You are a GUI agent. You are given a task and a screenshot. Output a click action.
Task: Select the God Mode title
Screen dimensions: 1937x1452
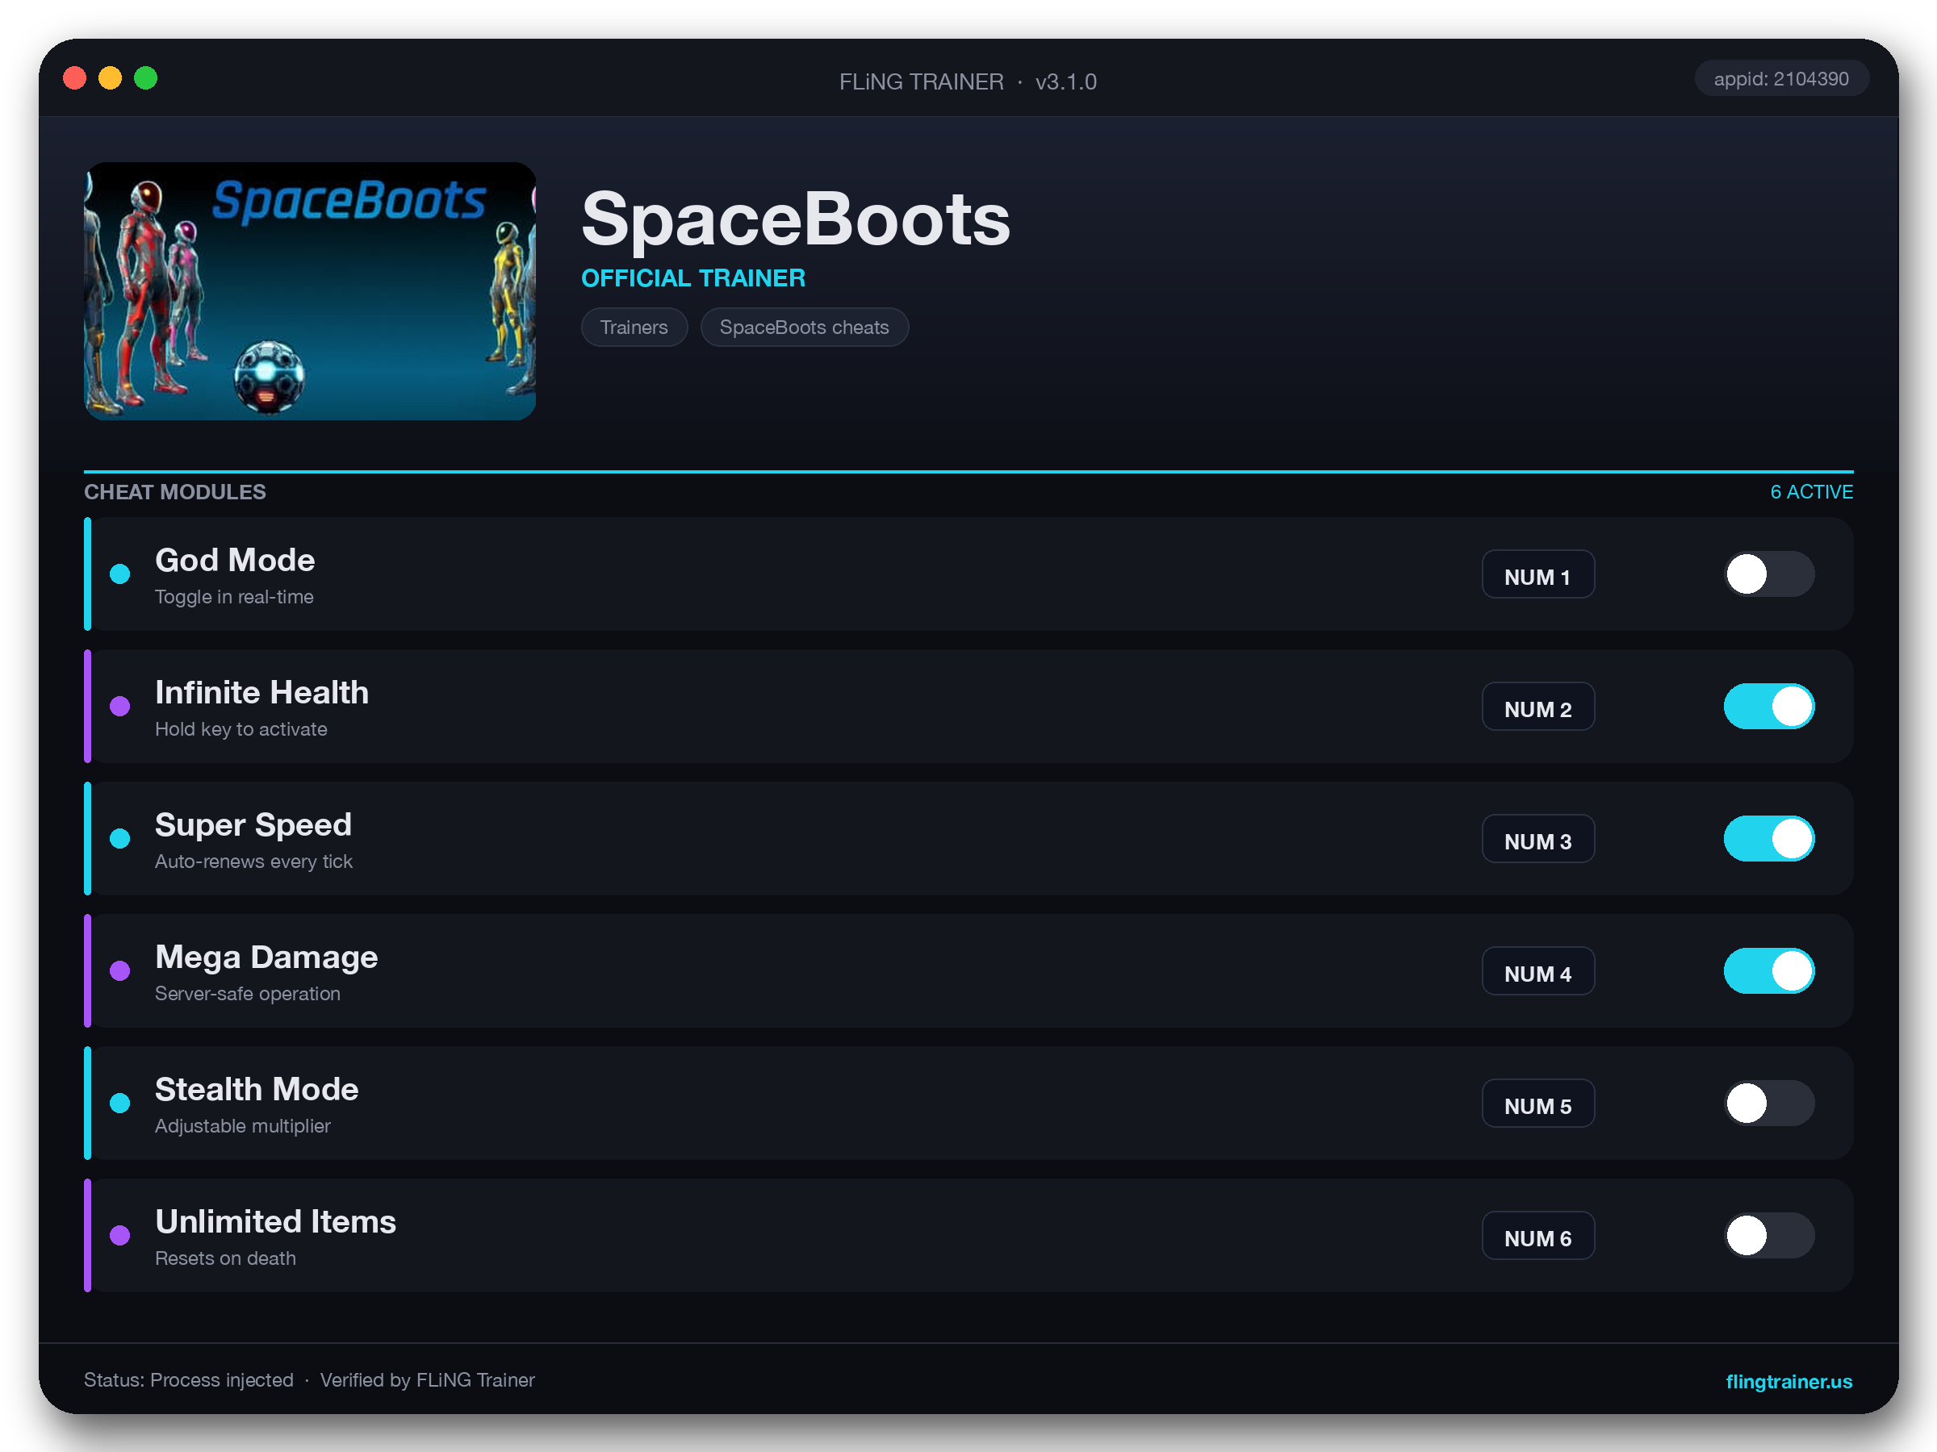click(x=235, y=560)
